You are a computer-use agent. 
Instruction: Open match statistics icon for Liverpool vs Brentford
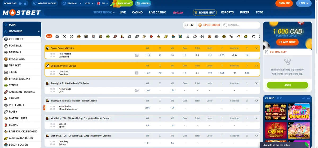(137, 73)
